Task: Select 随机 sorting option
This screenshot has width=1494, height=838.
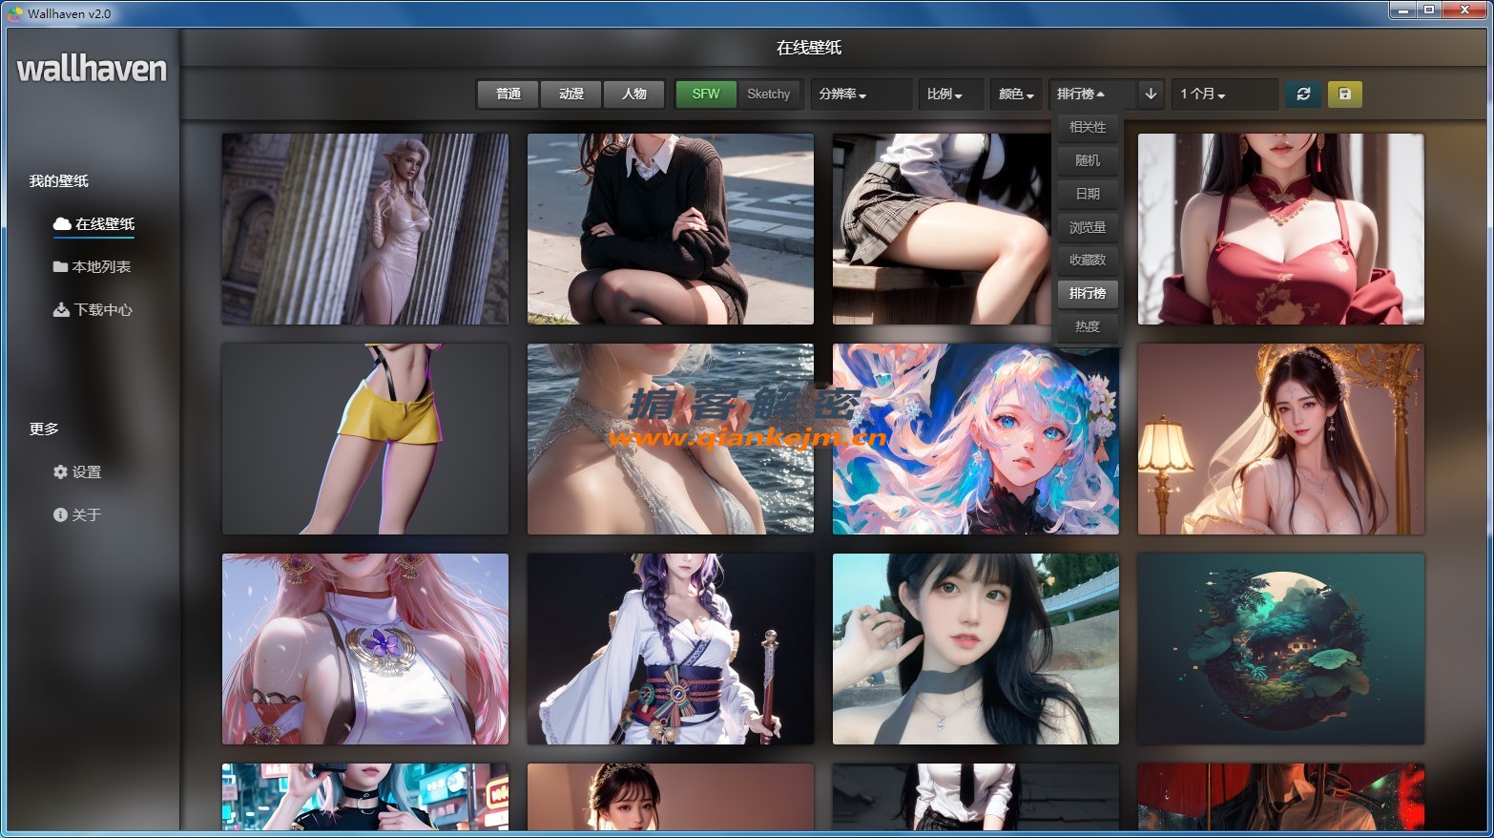Action: coord(1088,160)
